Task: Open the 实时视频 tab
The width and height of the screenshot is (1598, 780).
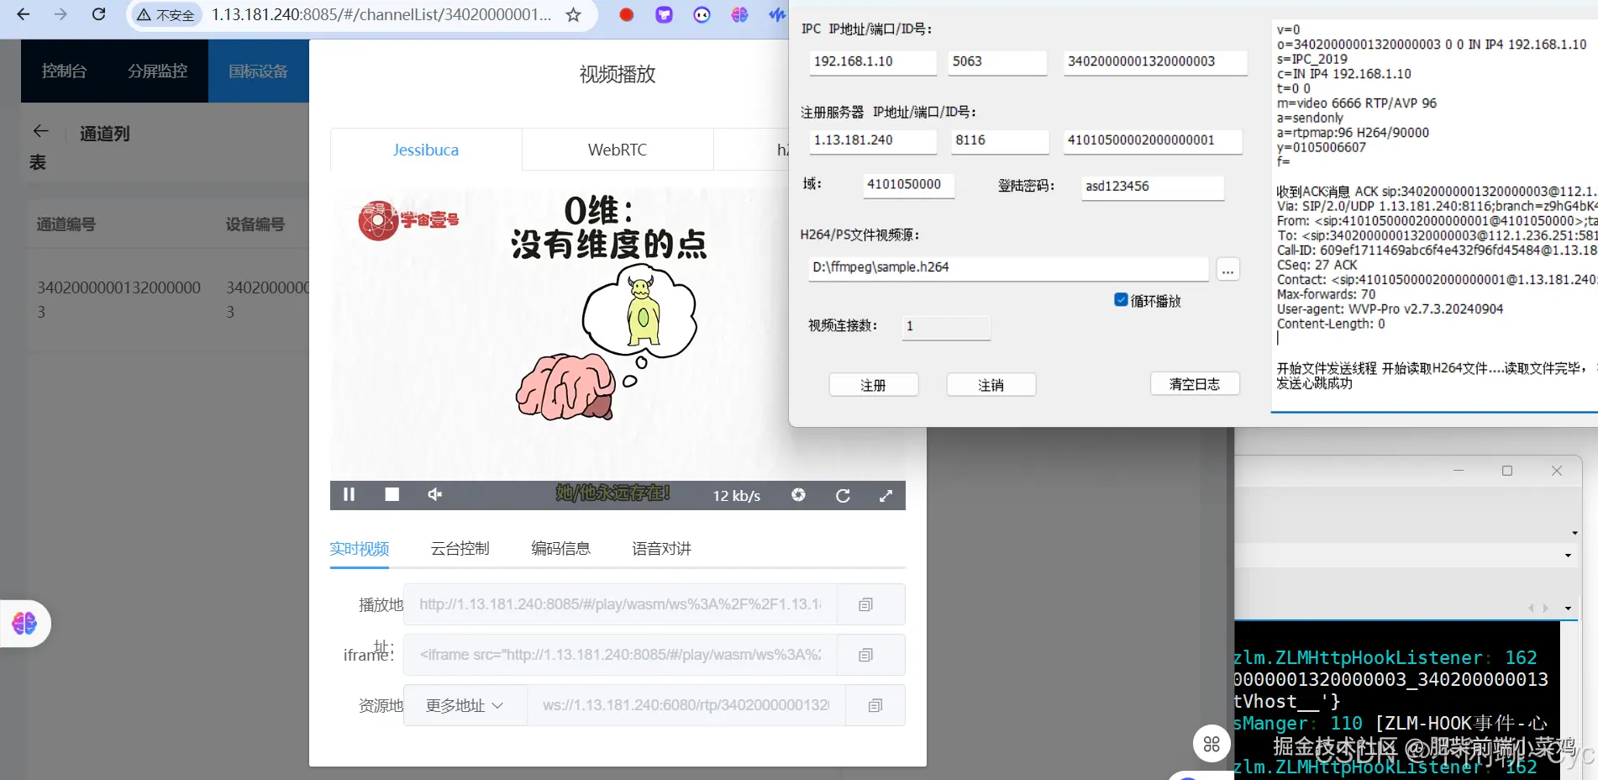Action: (x=360, y=549)
